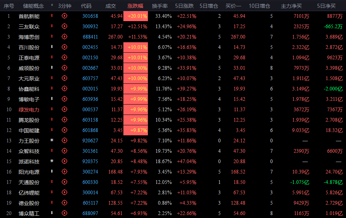The height and width of the screenshot is (218, 346).
Task: Click the red marker icon beside 三友联众
Action: click(x=52, y=26)
